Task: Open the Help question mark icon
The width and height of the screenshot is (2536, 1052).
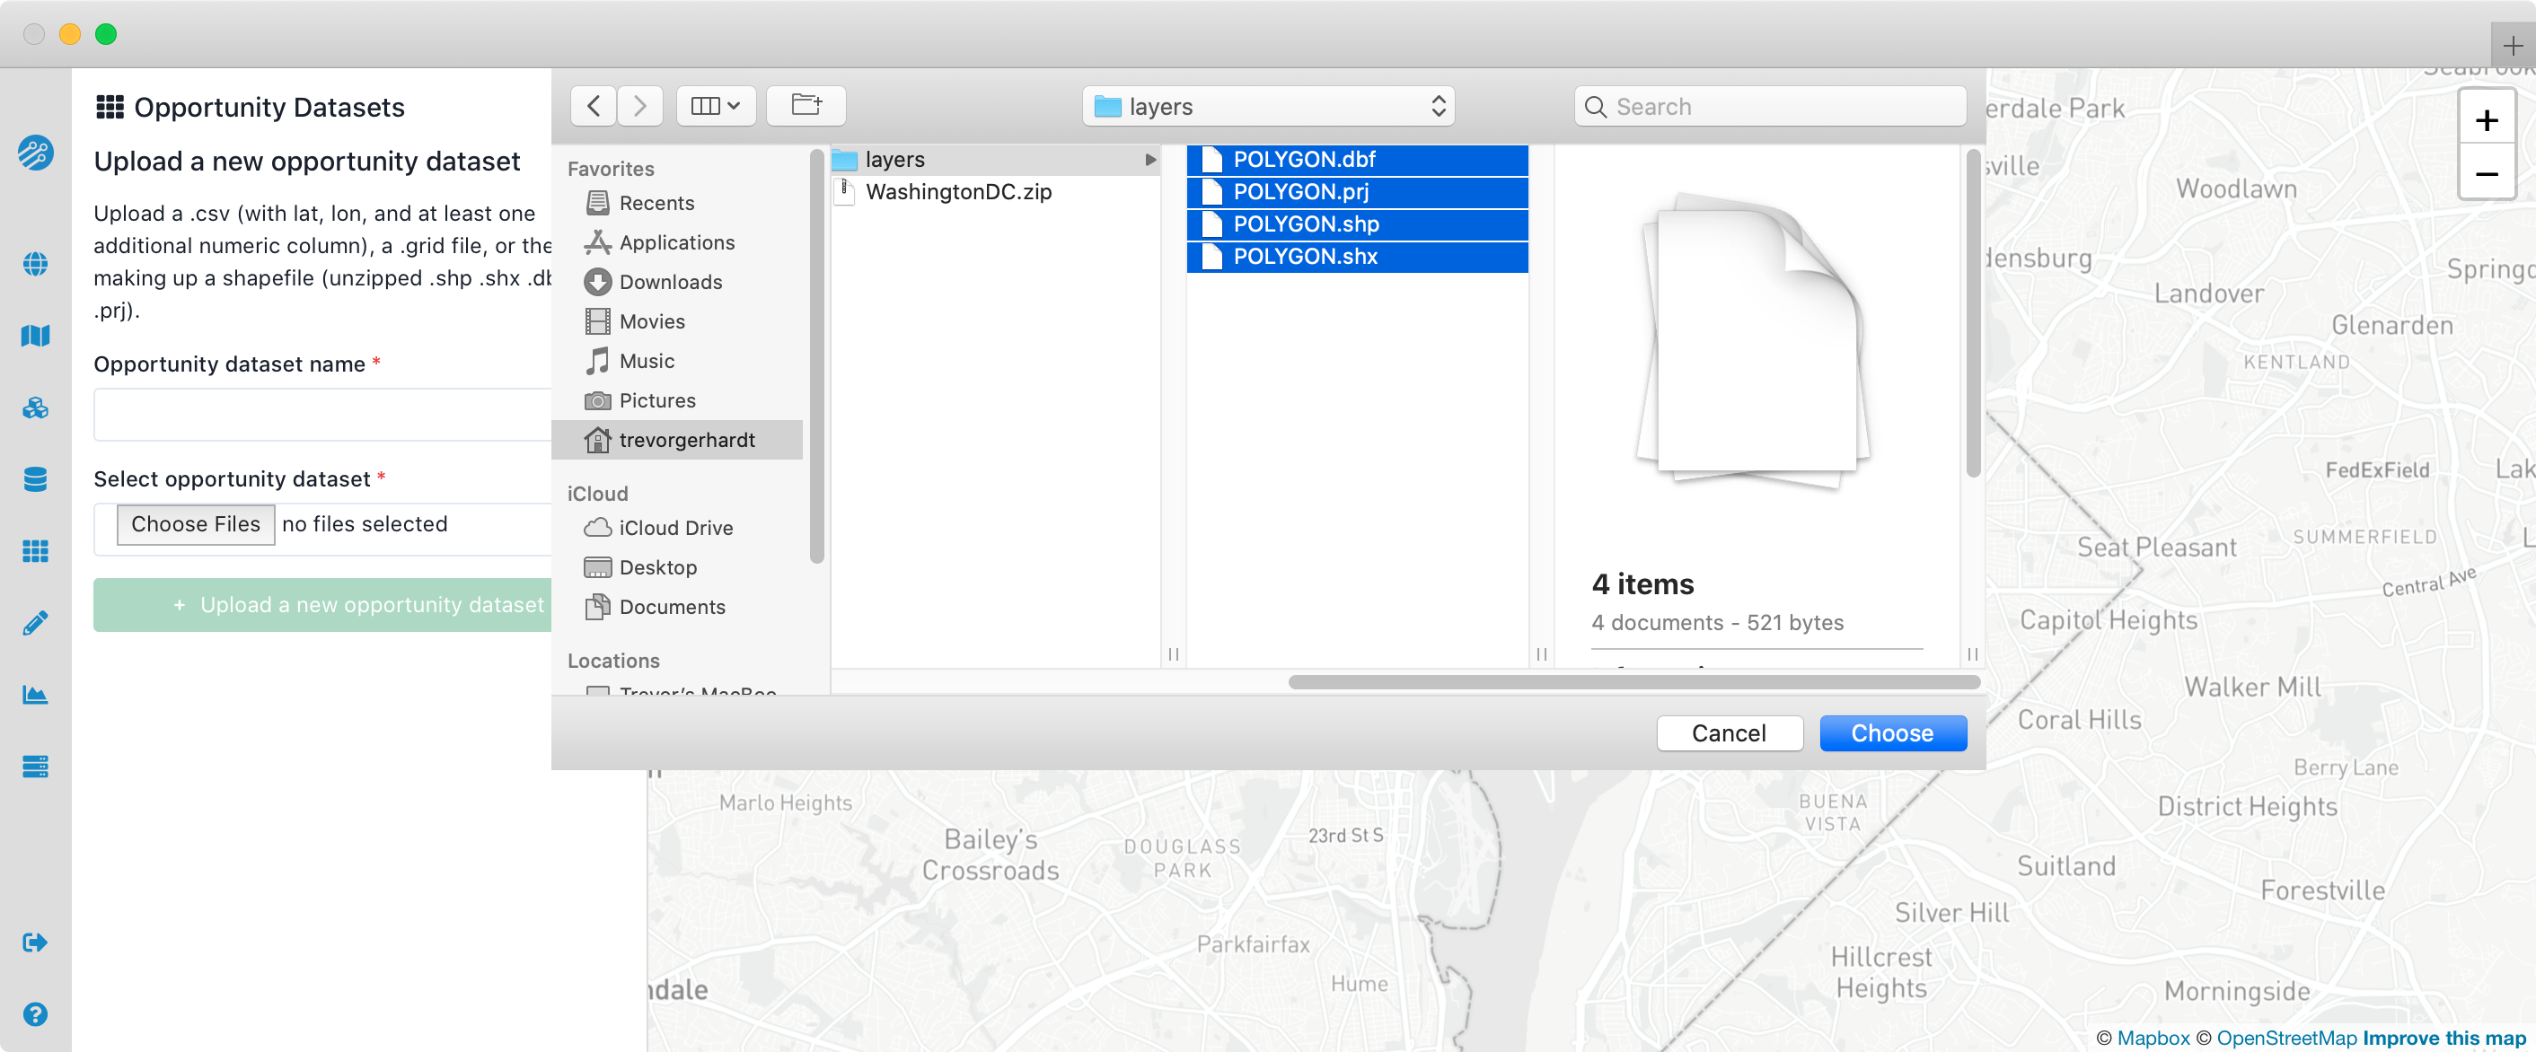Action: click(x=35, y=1013)
